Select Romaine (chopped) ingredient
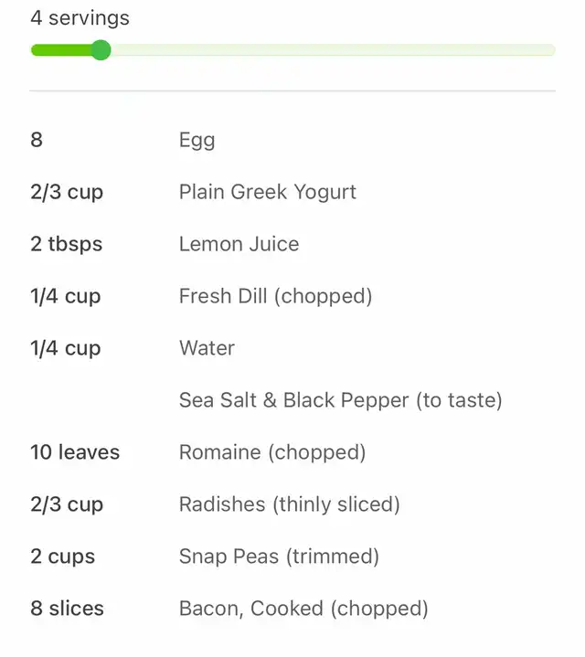The width and height of the screenshot is (585, 657). click(271, 452)
